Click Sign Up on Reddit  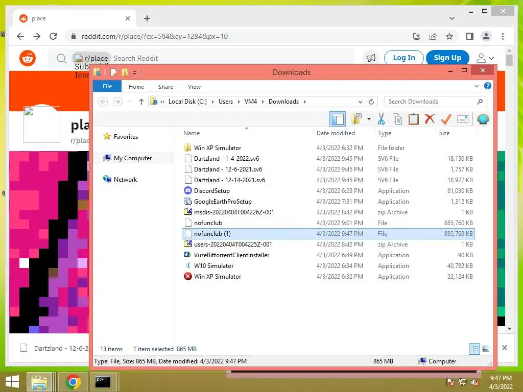(447, 58)
